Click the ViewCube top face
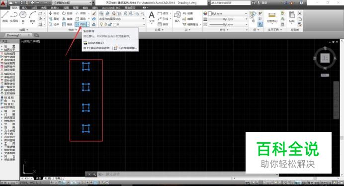Image resolution: width=344 pixels, height=186 pixels. (x=325, y=58)
